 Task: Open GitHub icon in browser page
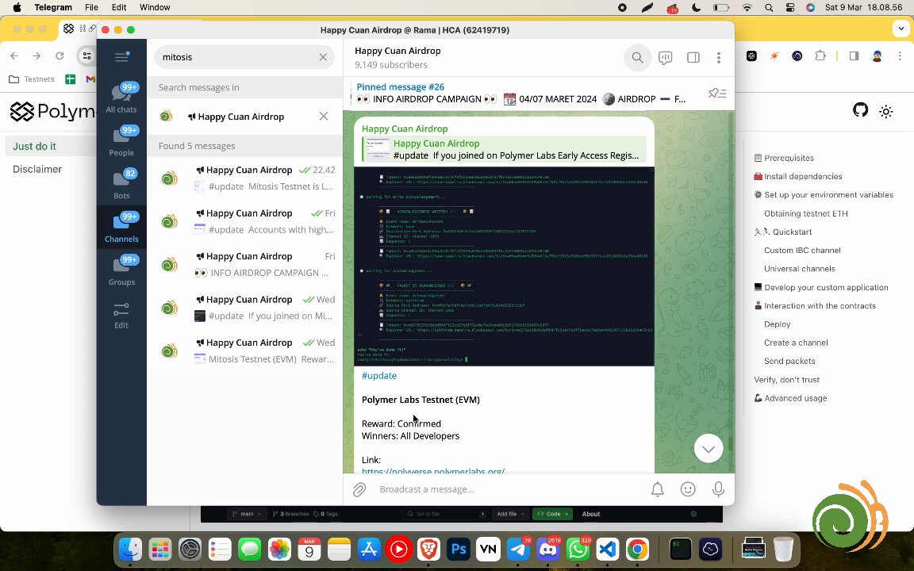click(x=860, y=110)
